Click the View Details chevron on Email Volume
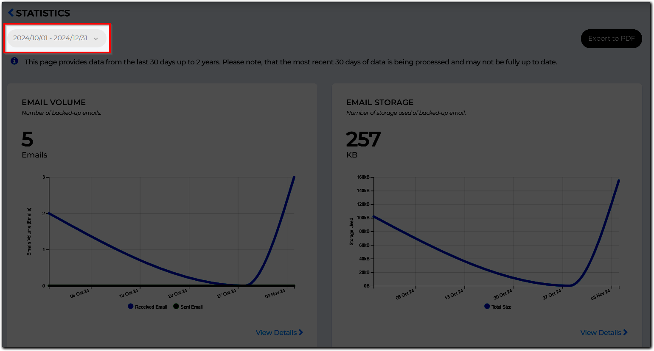The width and height of the screenshot is (654, 351). click(x=301, y=332)
